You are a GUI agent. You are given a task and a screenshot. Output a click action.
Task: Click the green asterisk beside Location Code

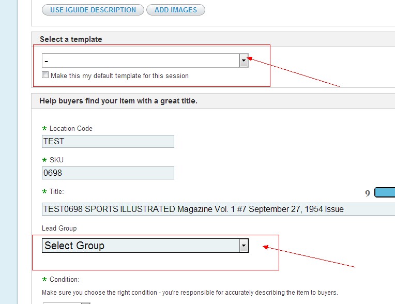44,128
